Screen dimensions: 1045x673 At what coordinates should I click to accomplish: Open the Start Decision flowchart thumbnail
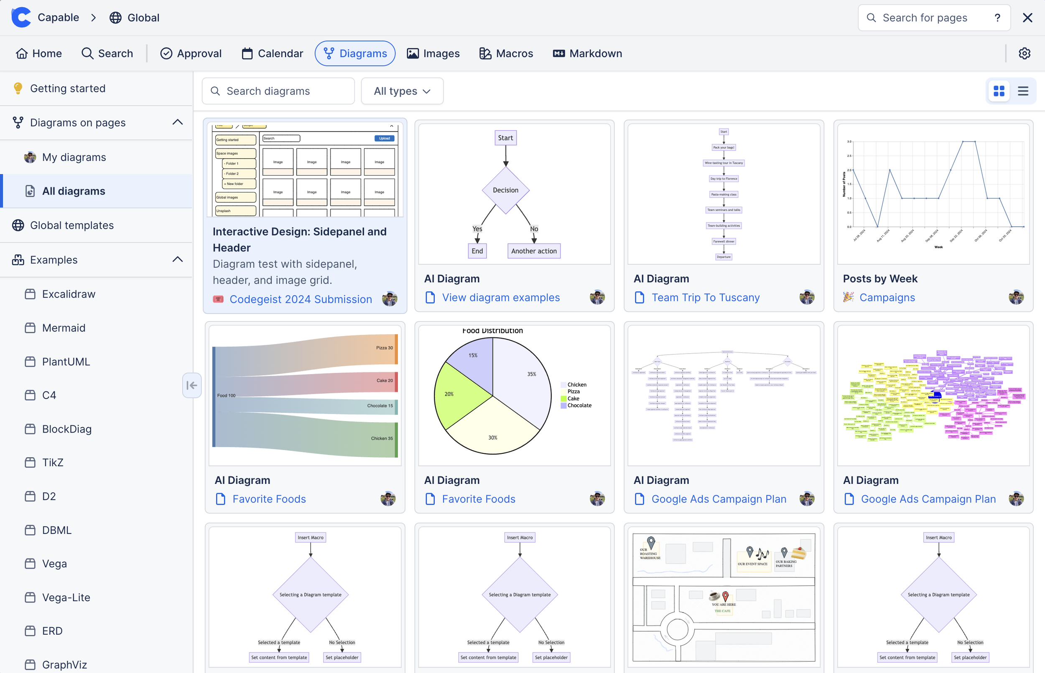tap(515, 194)
